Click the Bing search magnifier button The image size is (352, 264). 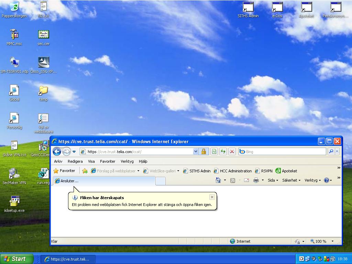[x=331, y=152]
